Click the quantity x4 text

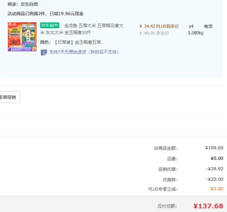pyautogui.click(x=191, y=26)
